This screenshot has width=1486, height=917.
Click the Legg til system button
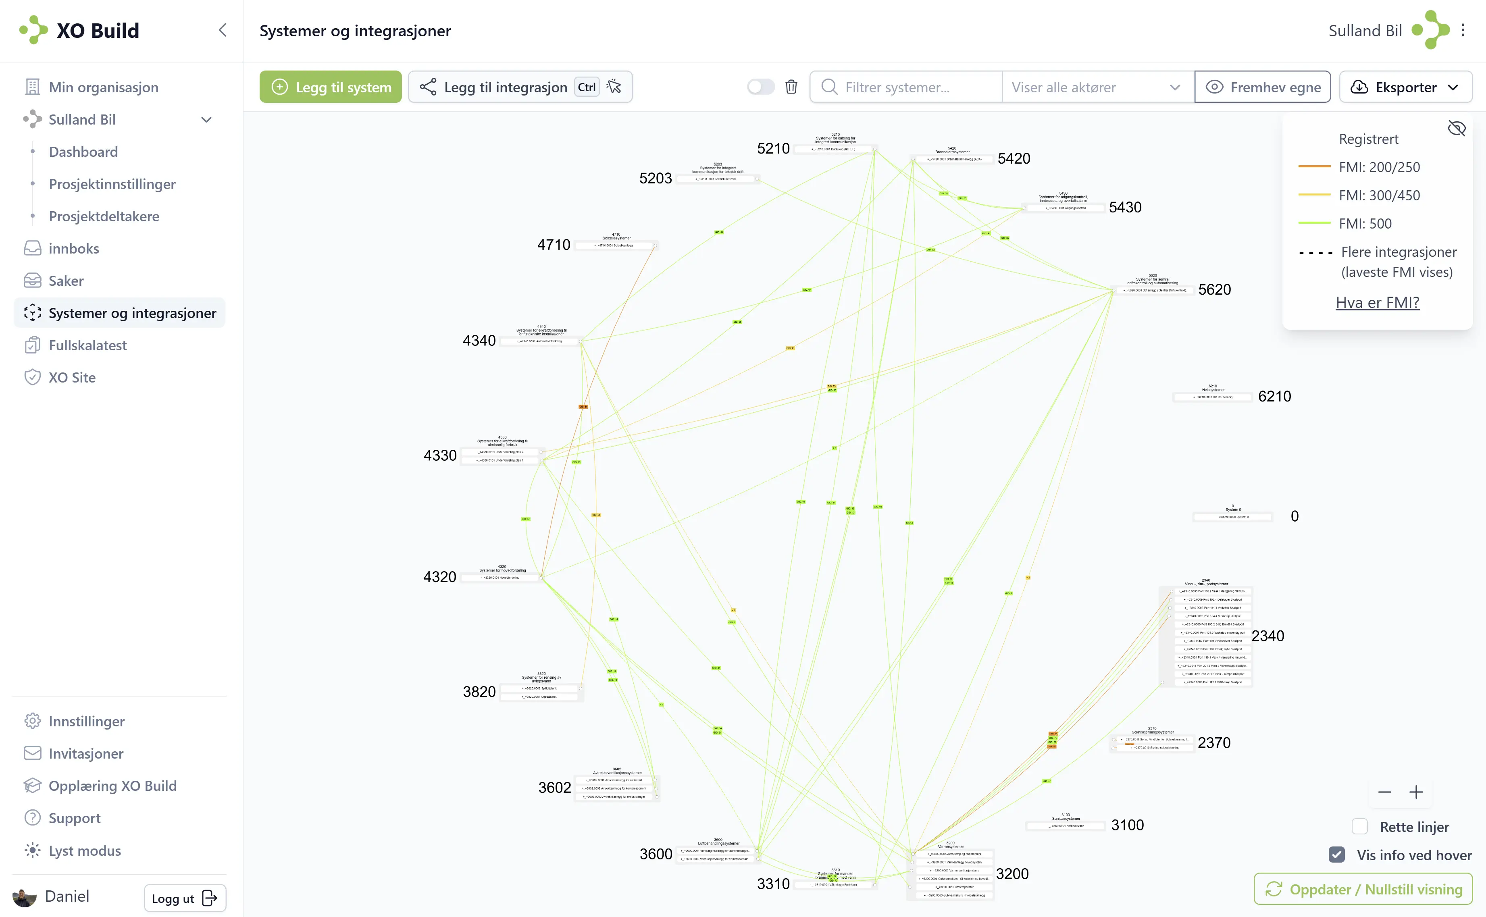coord(331,87)
